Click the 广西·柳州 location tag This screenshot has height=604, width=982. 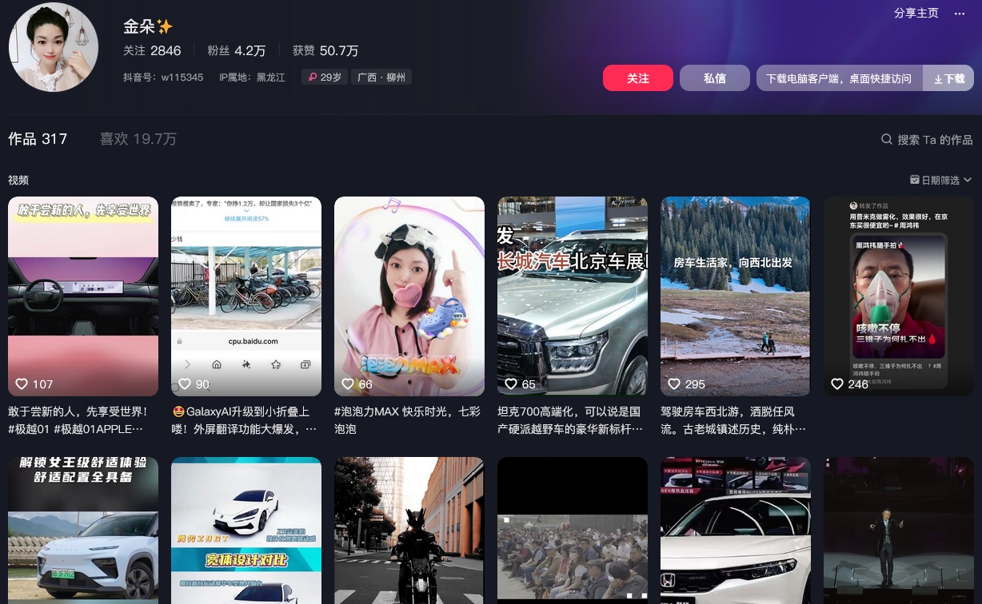point(381,77)
